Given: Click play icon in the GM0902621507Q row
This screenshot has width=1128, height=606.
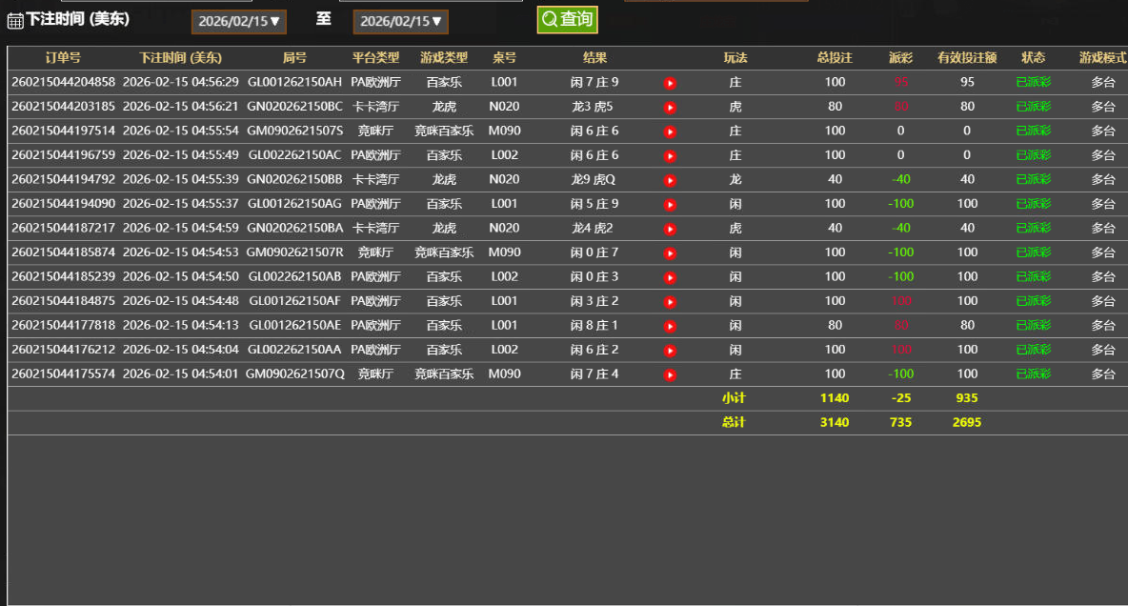Looking at the screenshot, I should point(670,374).
